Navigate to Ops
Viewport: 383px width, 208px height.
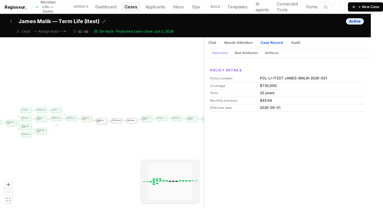click(196, 7)
